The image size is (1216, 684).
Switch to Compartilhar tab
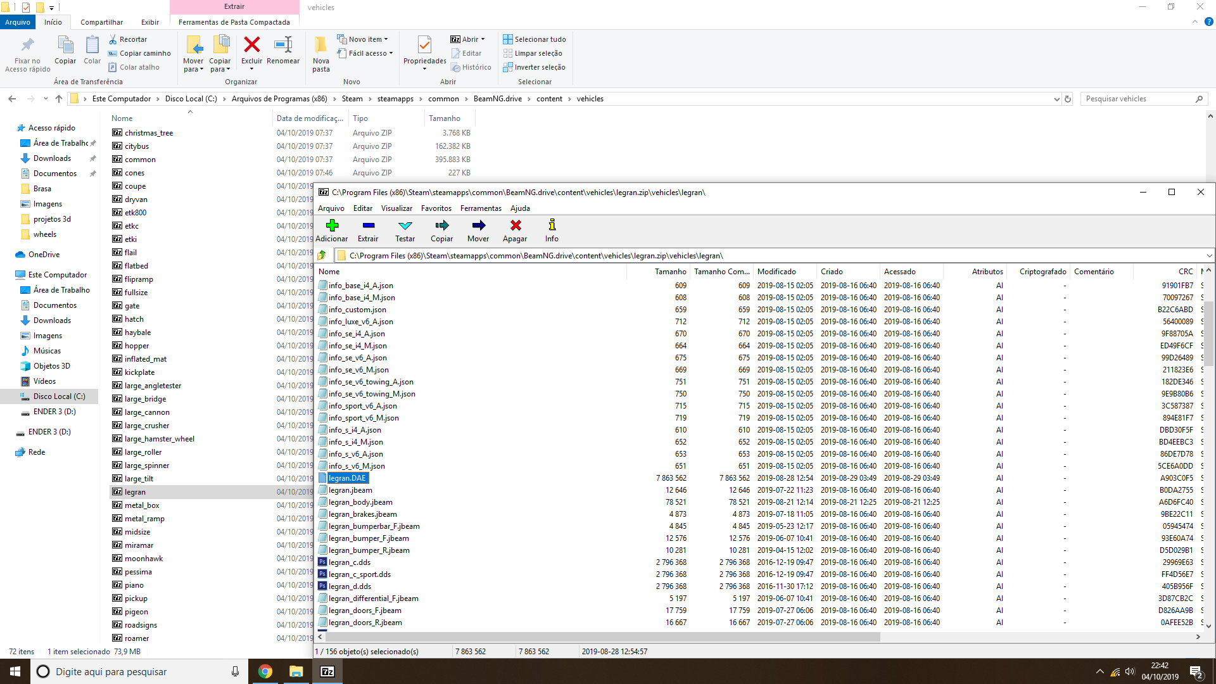[101, 22]
